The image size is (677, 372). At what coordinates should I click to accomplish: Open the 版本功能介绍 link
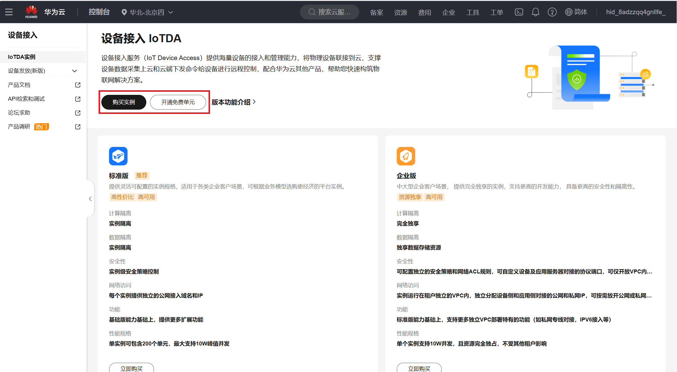pos(231,102)
